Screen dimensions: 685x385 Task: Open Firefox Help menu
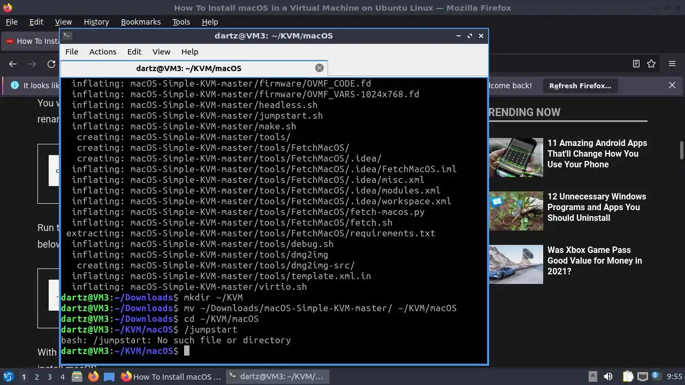210,22
